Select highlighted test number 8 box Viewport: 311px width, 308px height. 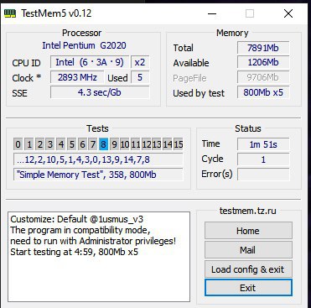[103, 144]
